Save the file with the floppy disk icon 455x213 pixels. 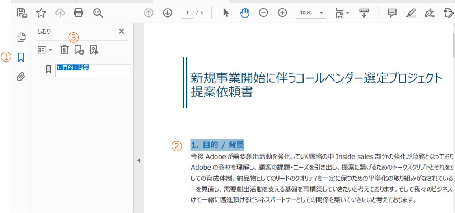pyautogui.click(x=22, y=13)
